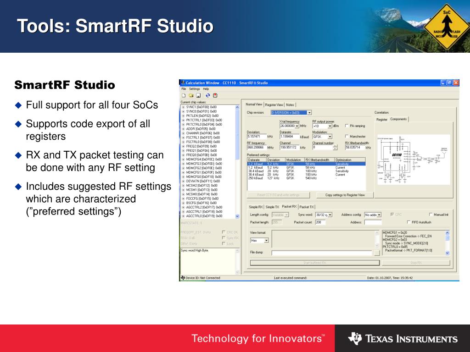470x352 pixels.
Task: Open the RF output power dropdown
Action: point(330,126)
